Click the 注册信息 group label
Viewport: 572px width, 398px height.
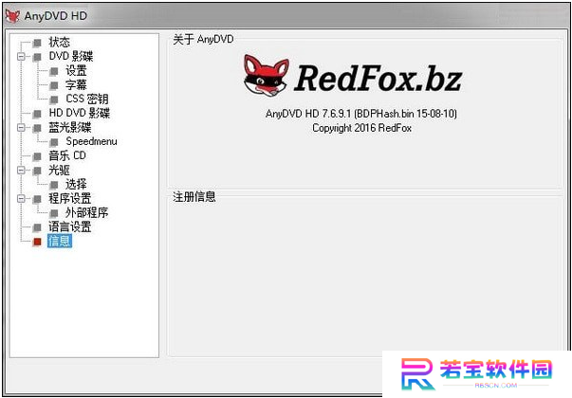194,197
